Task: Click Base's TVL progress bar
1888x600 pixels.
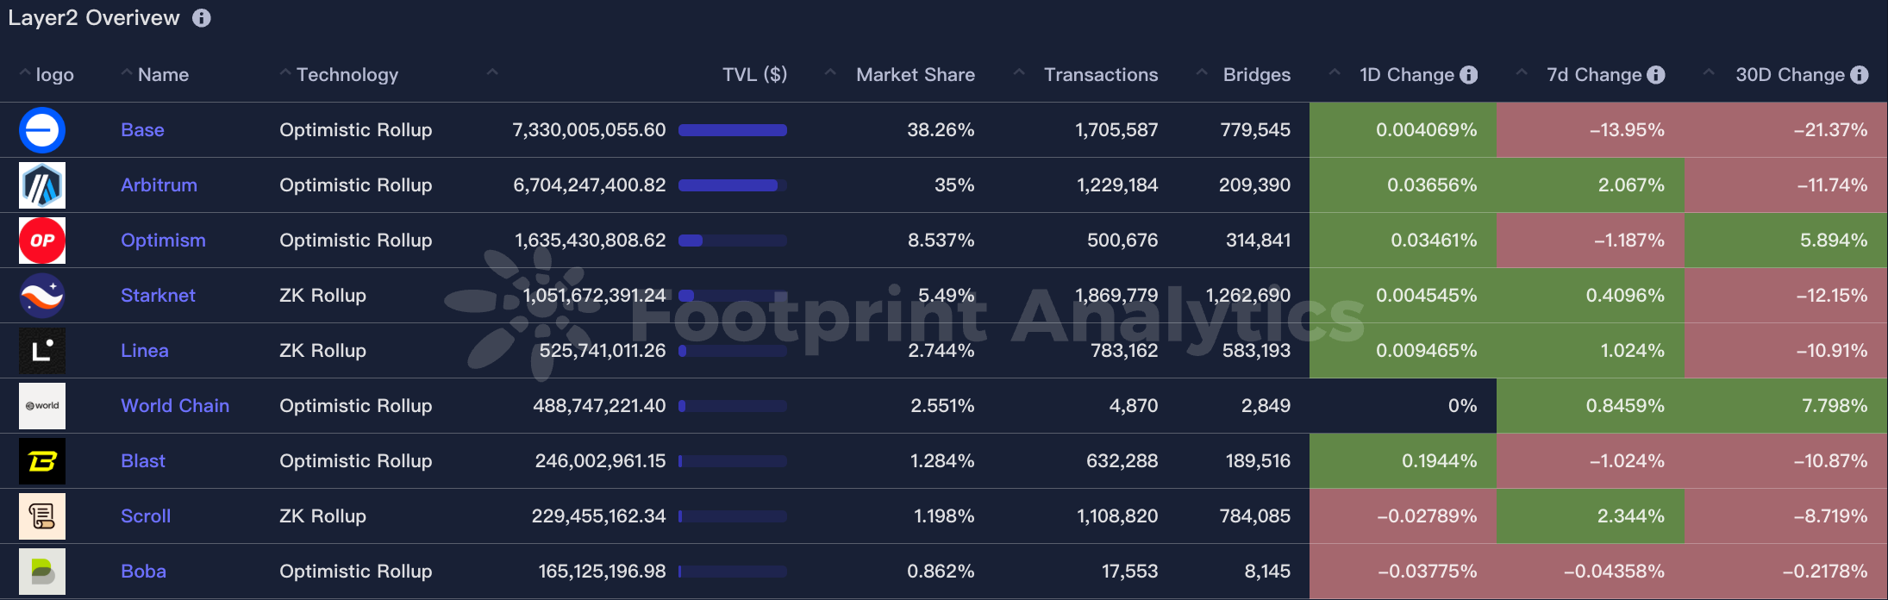Action: click(732, 130)
